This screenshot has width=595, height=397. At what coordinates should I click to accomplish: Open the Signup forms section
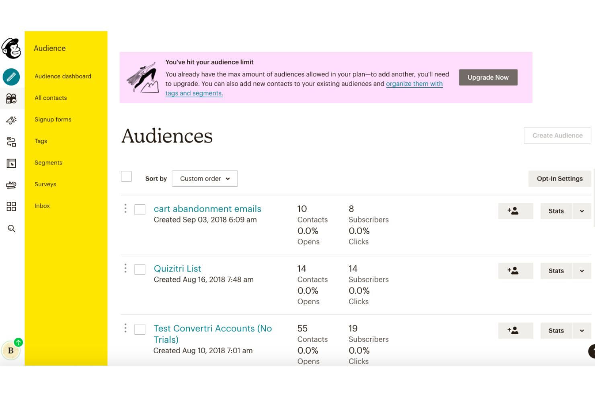53,119
